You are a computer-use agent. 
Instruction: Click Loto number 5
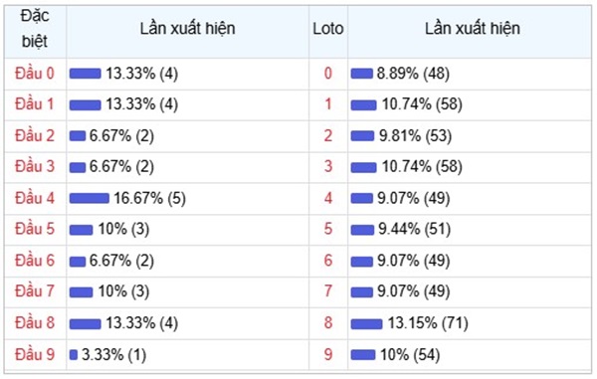pyautogui.click(x=328, y=229)
